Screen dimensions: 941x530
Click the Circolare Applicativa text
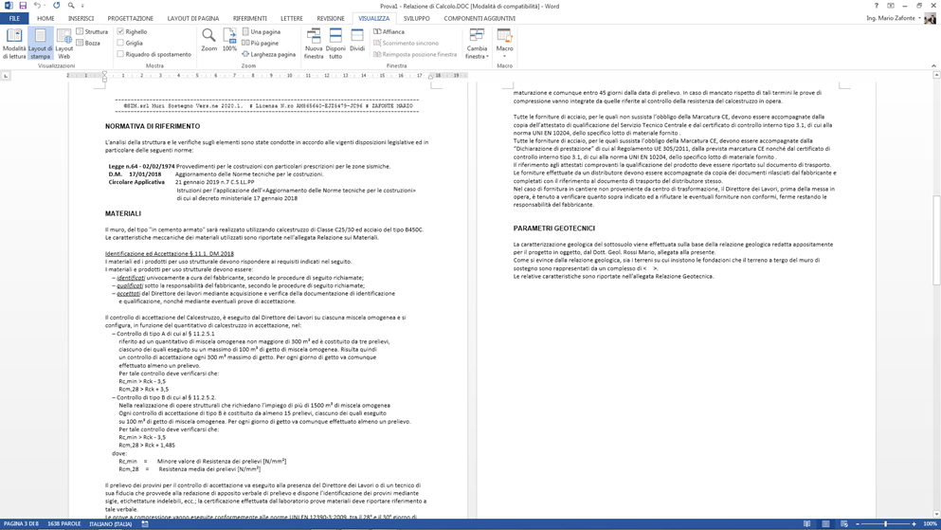click(136, 182)
